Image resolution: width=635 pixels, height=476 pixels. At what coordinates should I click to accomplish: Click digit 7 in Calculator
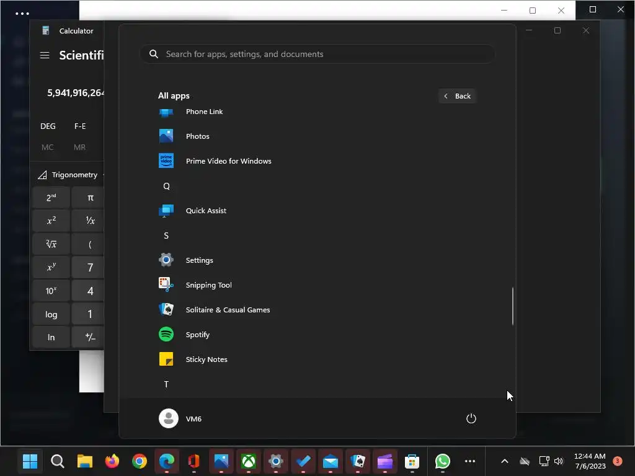88,267
